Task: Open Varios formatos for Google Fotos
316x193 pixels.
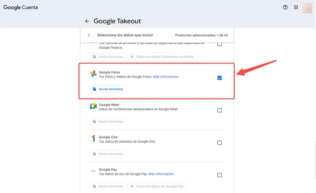Action: [x=108, y=89]
